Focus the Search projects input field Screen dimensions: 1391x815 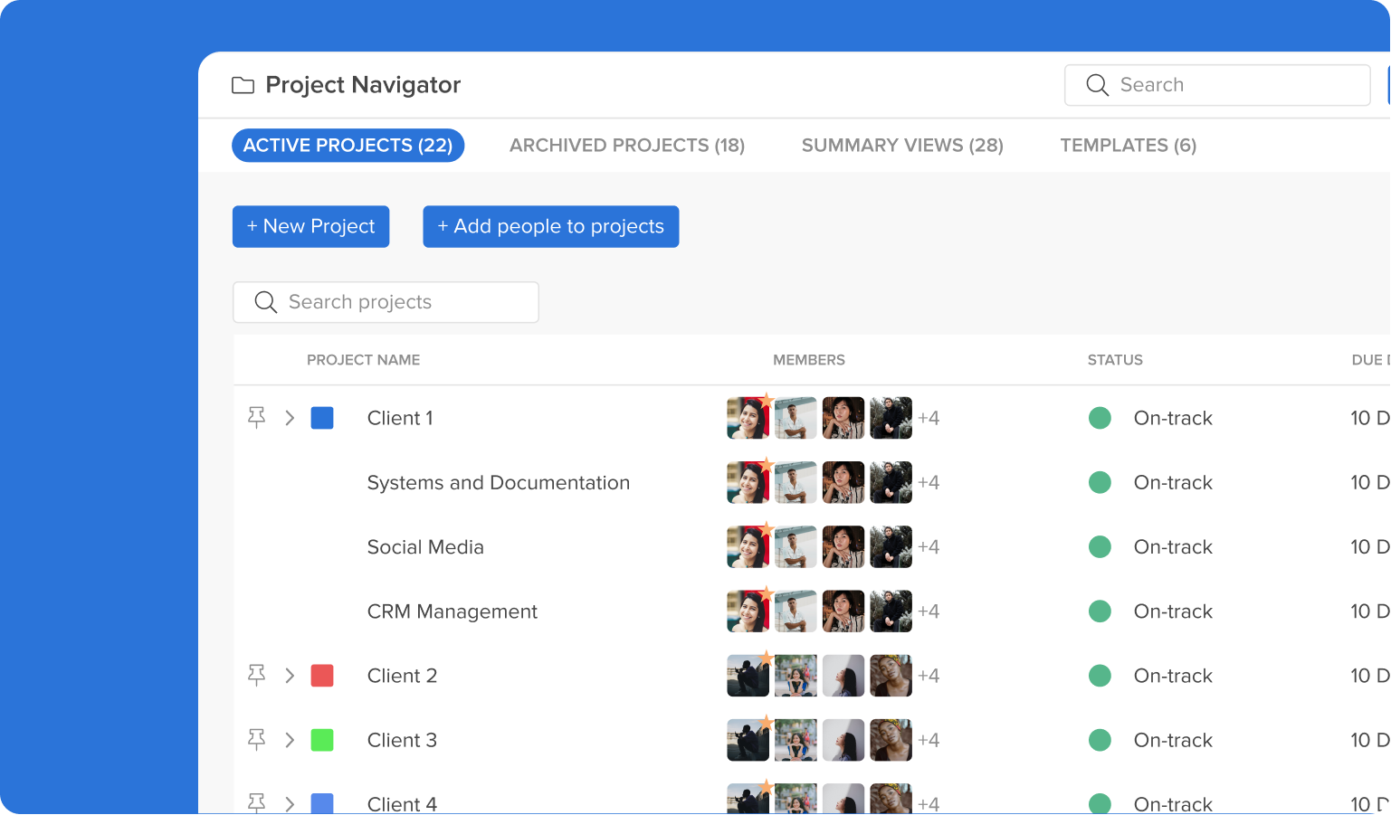coord(386,302)
